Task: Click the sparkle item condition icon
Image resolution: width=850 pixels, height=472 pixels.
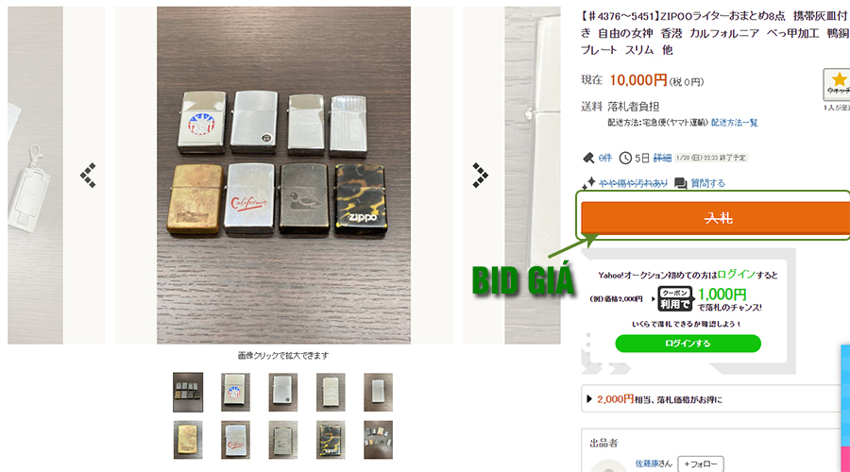Action: pyautogui.click(x=588, y=182)
